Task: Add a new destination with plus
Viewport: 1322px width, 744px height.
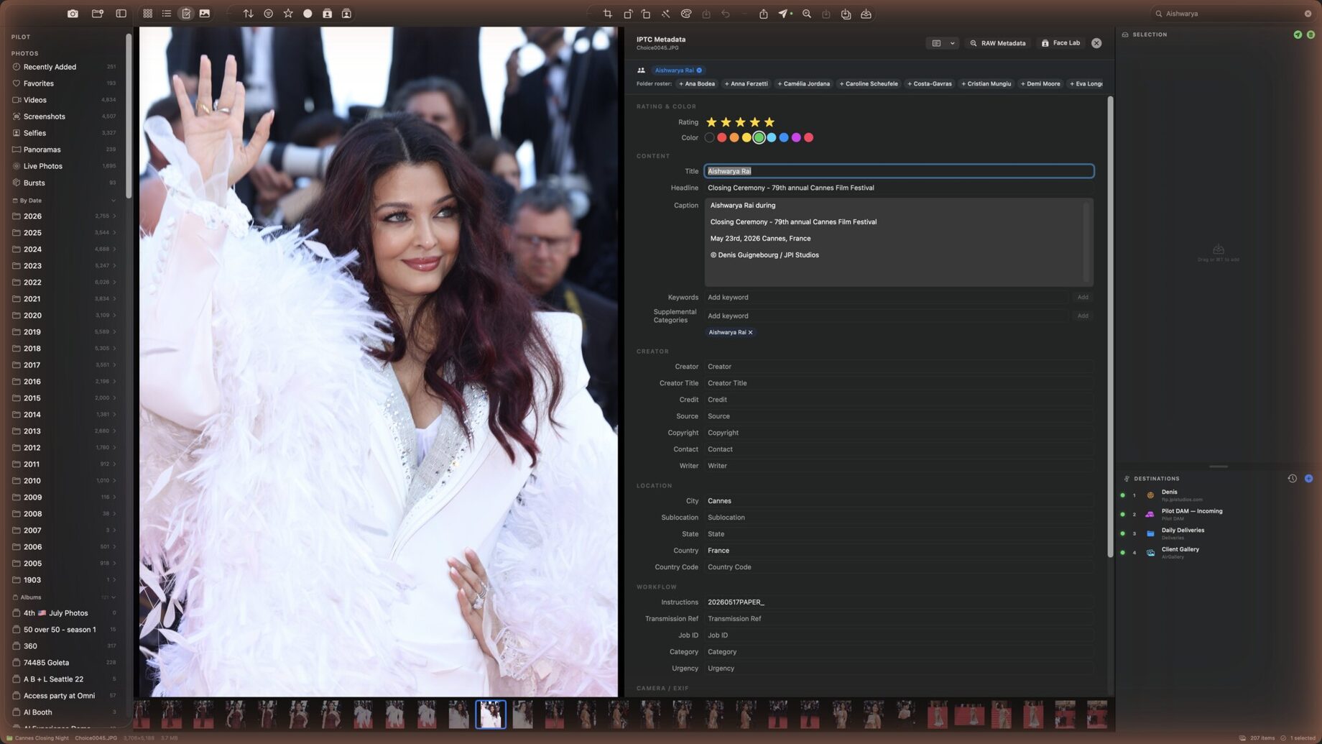Action: (1308, 479)
